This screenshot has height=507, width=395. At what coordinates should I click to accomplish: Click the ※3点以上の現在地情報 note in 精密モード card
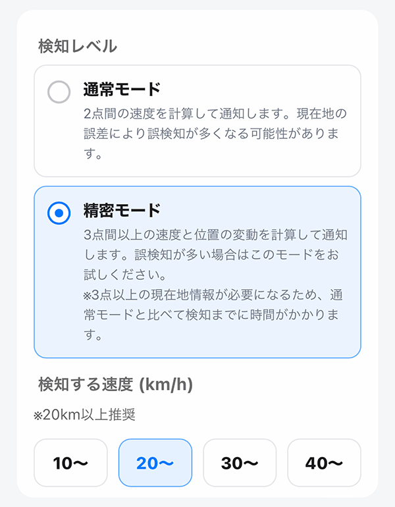pos(216,294)
